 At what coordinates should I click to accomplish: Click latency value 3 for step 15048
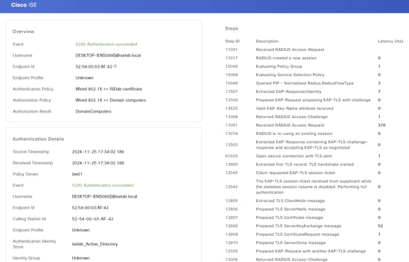(x=379, y=83)
